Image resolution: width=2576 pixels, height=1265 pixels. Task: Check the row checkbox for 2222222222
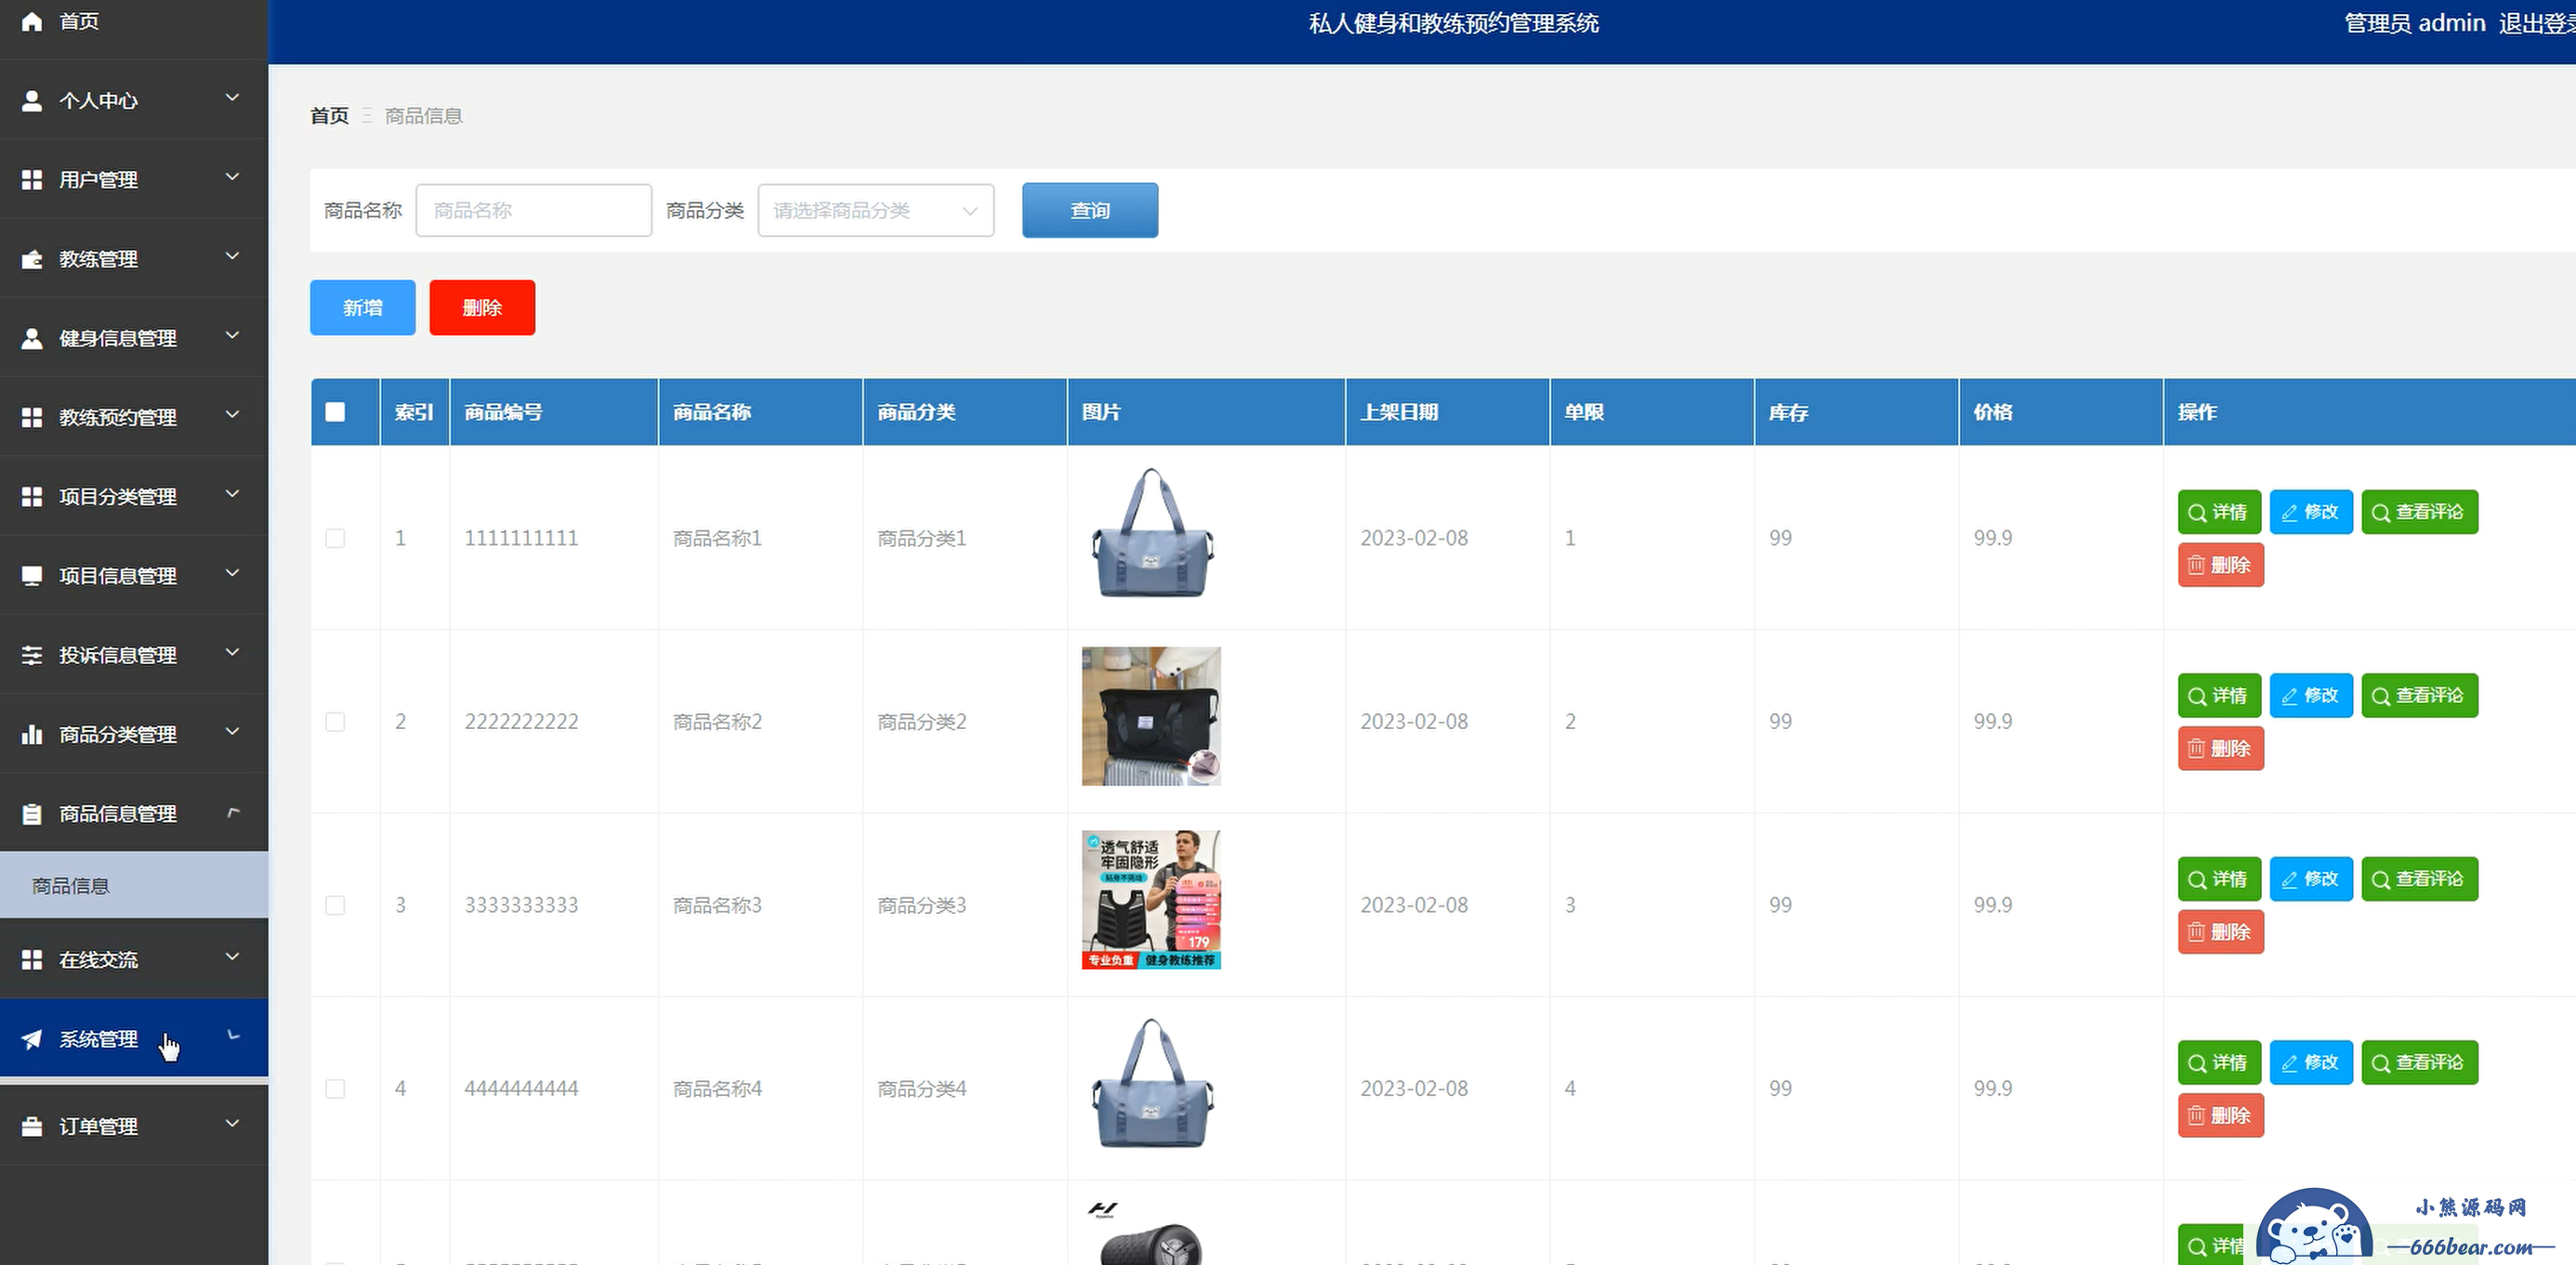[x=335, y=722]
